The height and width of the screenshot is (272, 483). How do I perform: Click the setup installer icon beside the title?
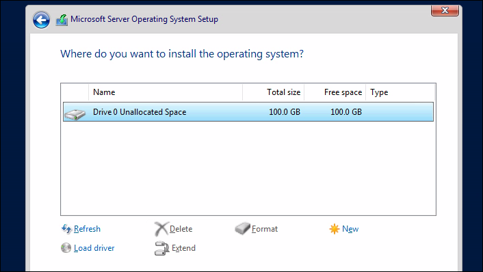pos(62,20)
